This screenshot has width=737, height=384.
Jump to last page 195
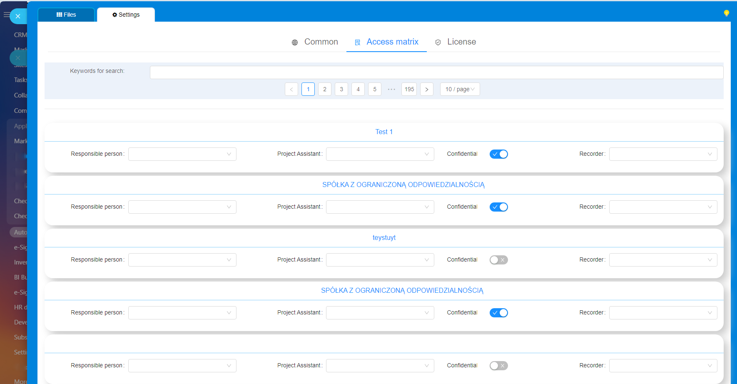coord(409,89)
